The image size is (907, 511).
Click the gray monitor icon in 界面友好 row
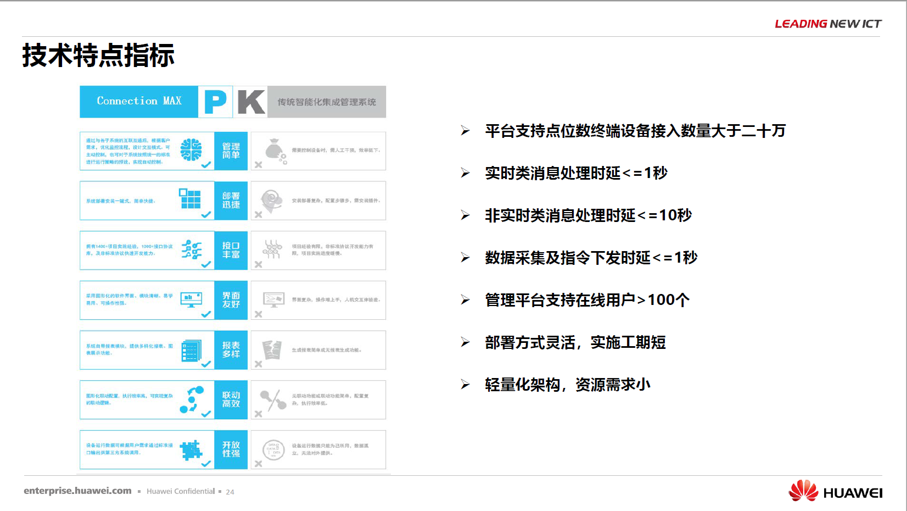tap(273, 299)
